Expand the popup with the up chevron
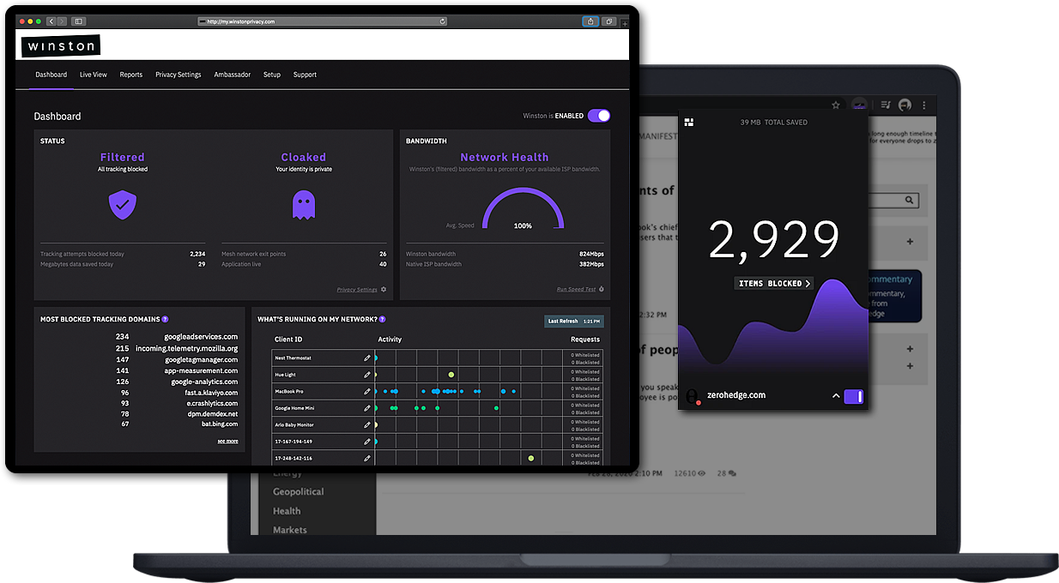This screenshot has height=583, width=1059. pos(836,396)
